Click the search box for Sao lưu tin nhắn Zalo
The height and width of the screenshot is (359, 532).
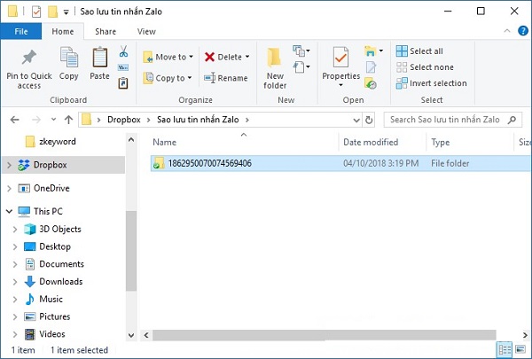(452, 119)
